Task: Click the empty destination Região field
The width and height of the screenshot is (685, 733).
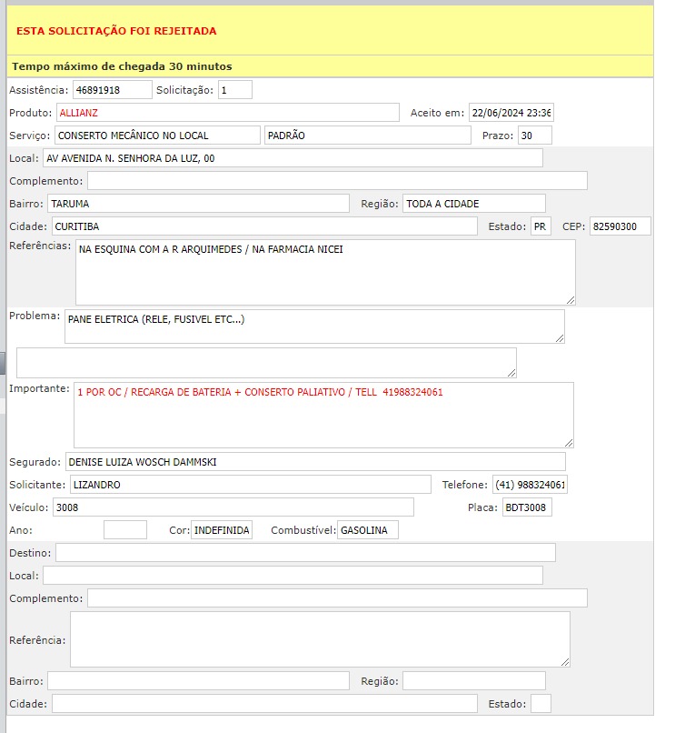Action: (474, 680)
